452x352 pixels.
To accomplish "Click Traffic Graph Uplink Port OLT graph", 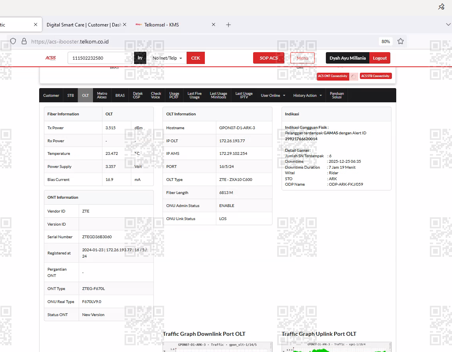I will pyautogui.click(x=337, y=347).
